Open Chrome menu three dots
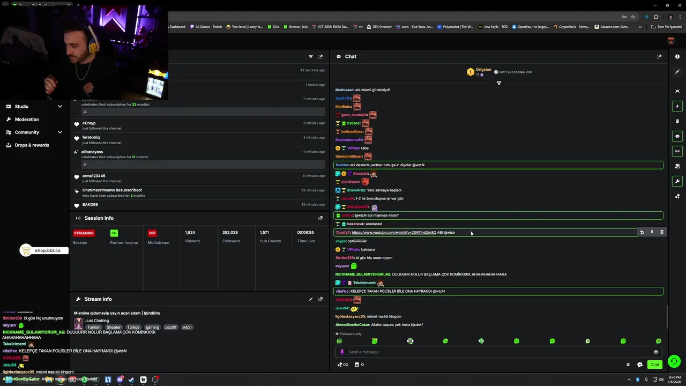Viewport: 686px width, 386px height. [x=680, y=17]
